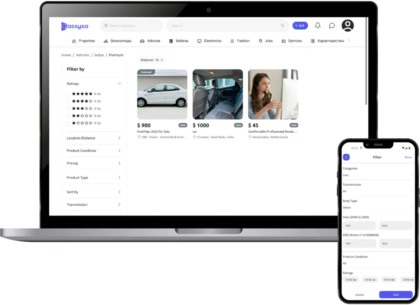Click the Sale badge on the $ 900 listing
420x305 pixels.
click(183, 125)
